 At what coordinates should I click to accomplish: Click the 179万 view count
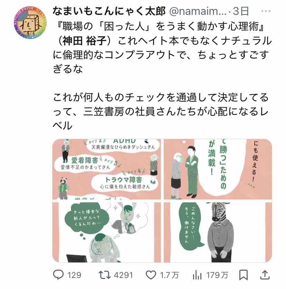click(x=217, y=275)
